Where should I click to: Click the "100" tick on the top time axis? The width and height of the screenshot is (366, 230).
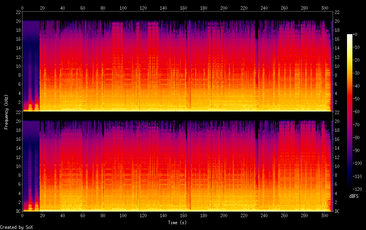click(x=123, y=8)
